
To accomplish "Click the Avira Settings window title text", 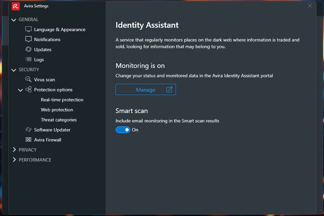I will pyautogui.click(x=36, y=6).
